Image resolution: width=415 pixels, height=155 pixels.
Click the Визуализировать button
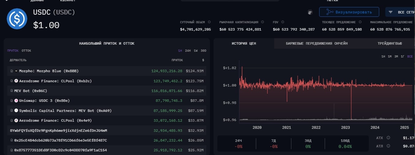pyautogui.click(x=349, y=12)
